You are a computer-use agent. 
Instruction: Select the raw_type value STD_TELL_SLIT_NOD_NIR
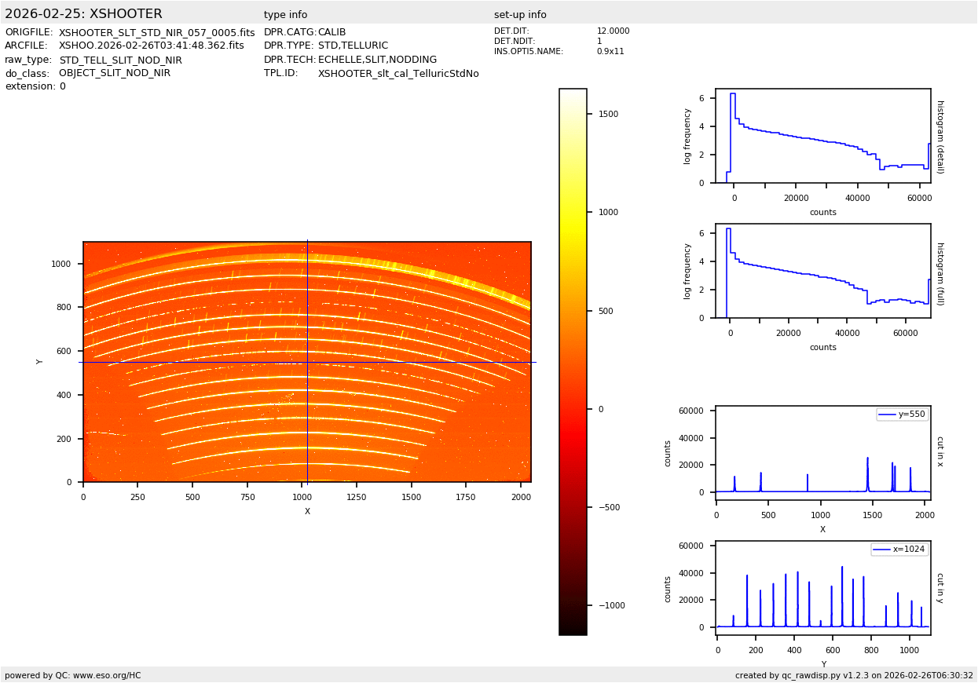click(120, 60)
